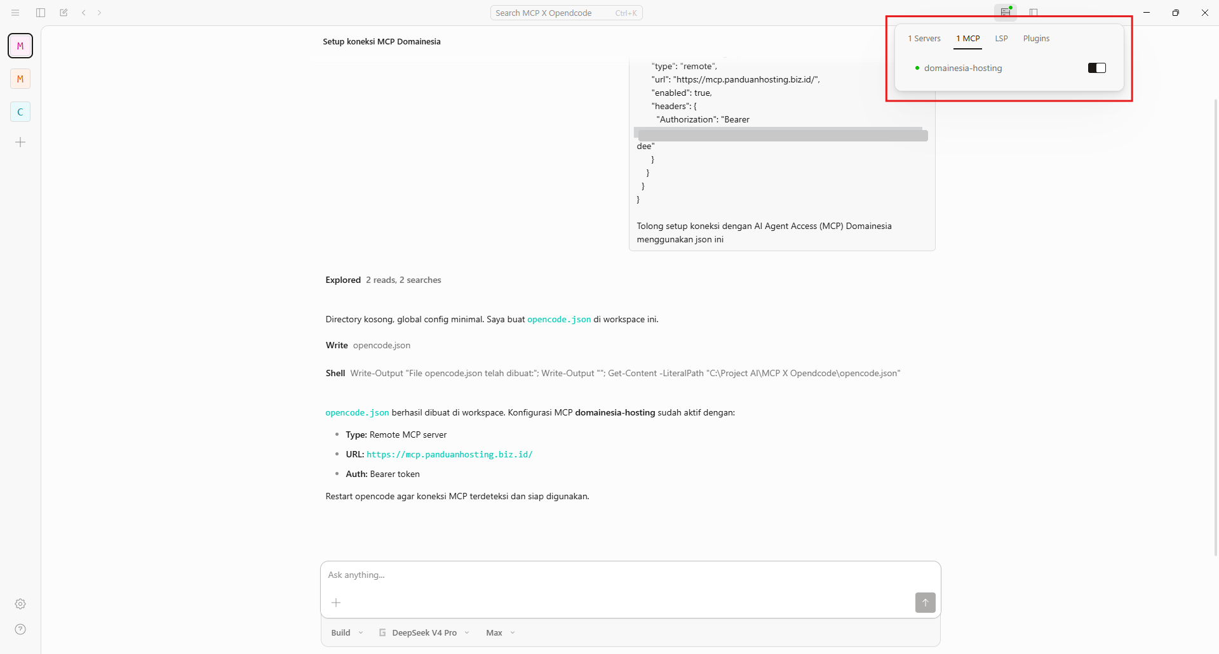
Task: Send the message with the arrow button
Action: coord(925,603)
